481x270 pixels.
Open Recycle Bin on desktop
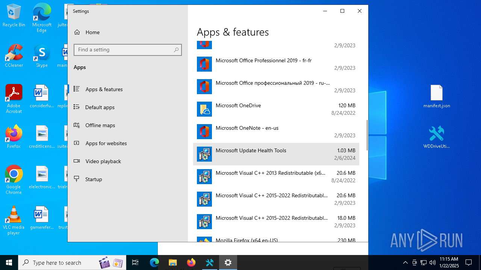point(14,16)
